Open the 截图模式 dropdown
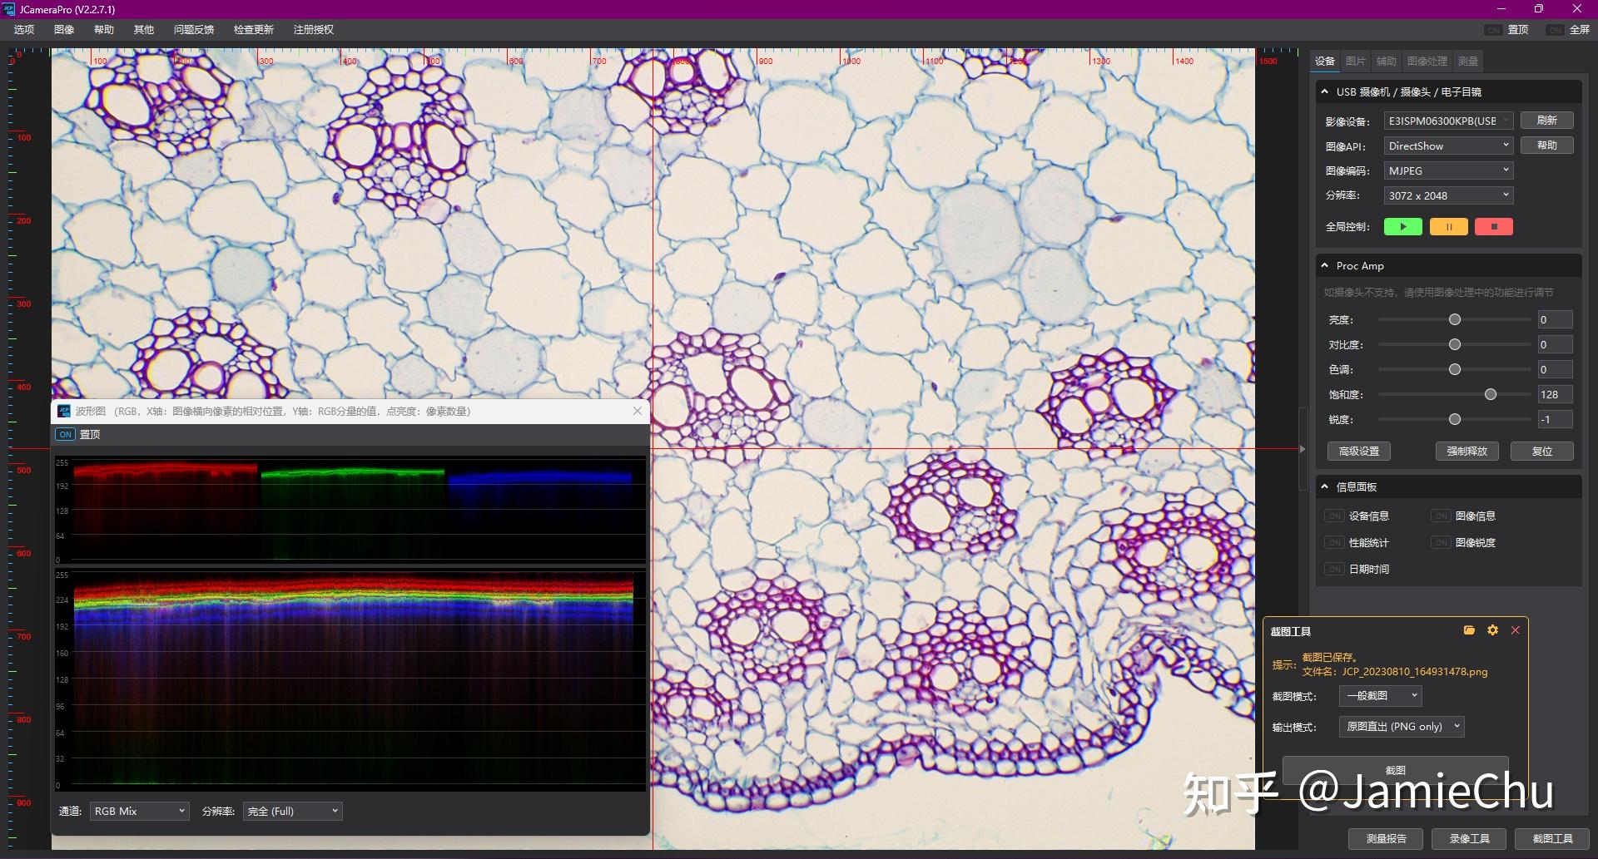The image size is (1598, 859). point(1381,695)
